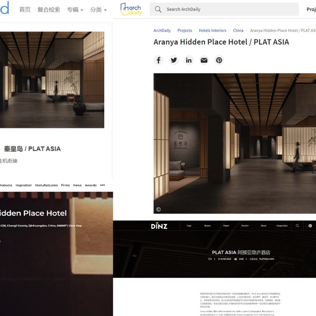Select the 复合检索 menu item
This screenshot has width=316, height=316.
coord(49,10)
